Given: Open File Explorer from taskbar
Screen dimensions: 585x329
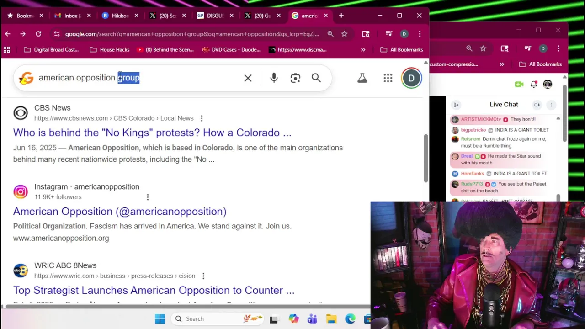Looking at the screenshot, I should 331,319.
